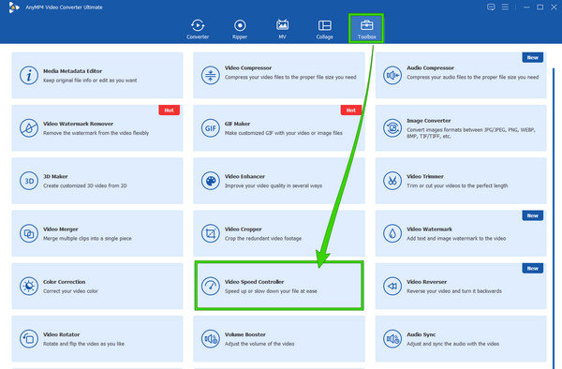Click the Video Cropper title text
Viewport: 562px width, 369px height.
243,229
